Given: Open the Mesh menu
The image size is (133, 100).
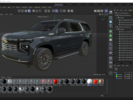Looking at the screenshot, I should [x=9, y=7].
